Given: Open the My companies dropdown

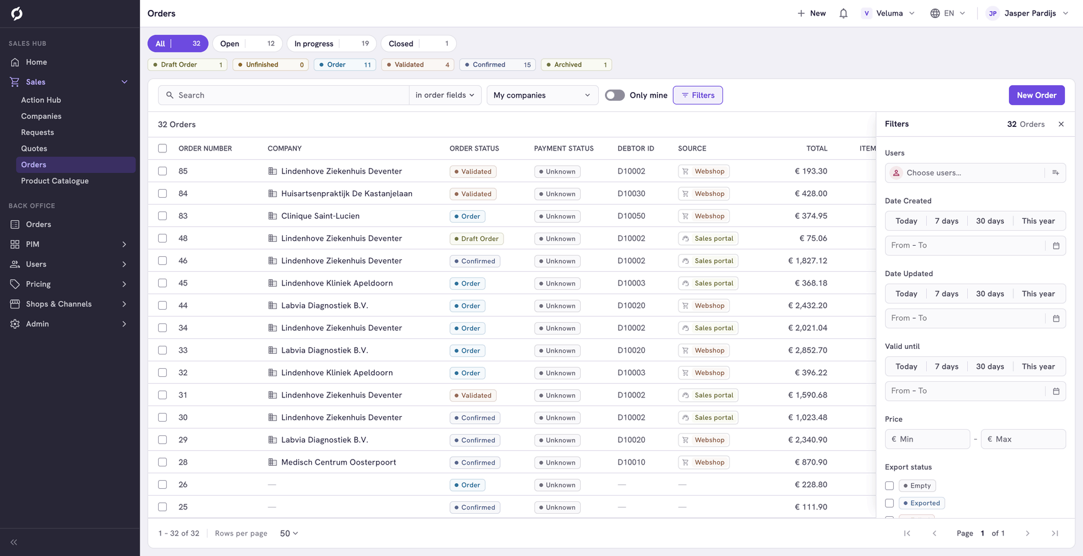Looking at the screenshot, I should (x=542, y=95).
